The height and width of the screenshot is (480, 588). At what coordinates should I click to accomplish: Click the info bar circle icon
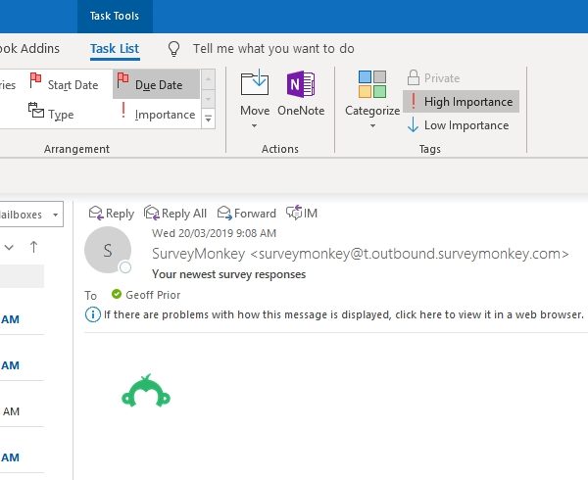coord(93,314)
